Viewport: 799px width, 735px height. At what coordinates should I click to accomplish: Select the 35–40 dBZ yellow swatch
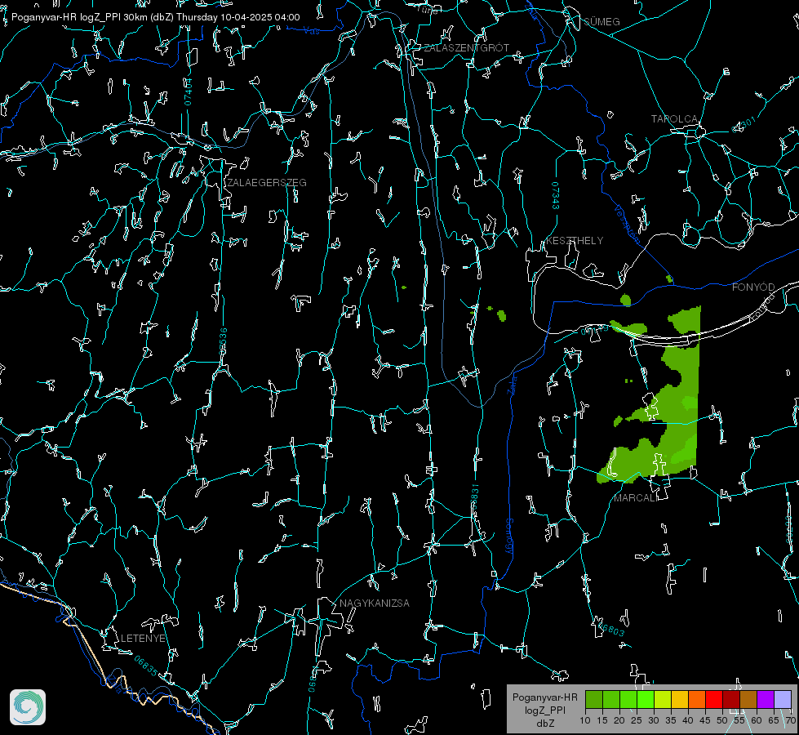680,699
